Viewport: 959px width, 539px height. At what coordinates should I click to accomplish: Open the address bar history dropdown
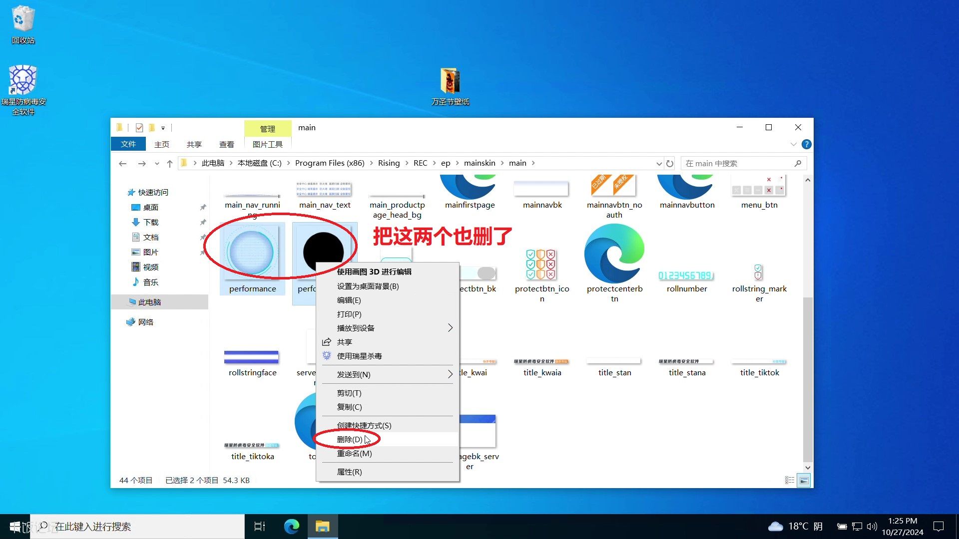[x=658, y=164]
